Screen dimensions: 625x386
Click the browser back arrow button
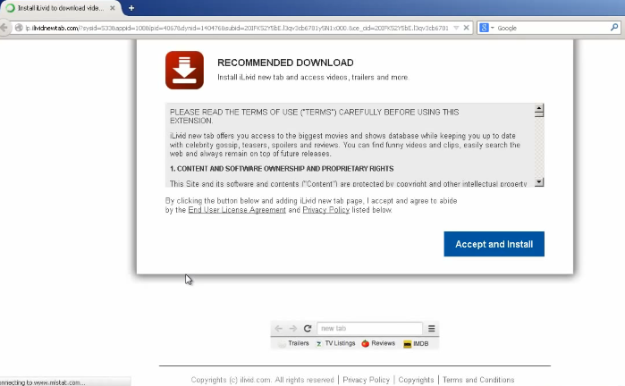point(6,28)
